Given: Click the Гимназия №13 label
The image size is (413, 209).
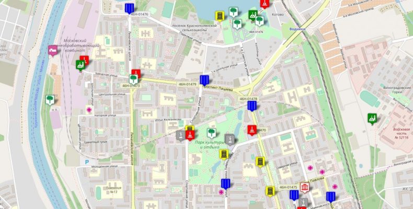Looking at the screenshot, I should coord(113,189).
